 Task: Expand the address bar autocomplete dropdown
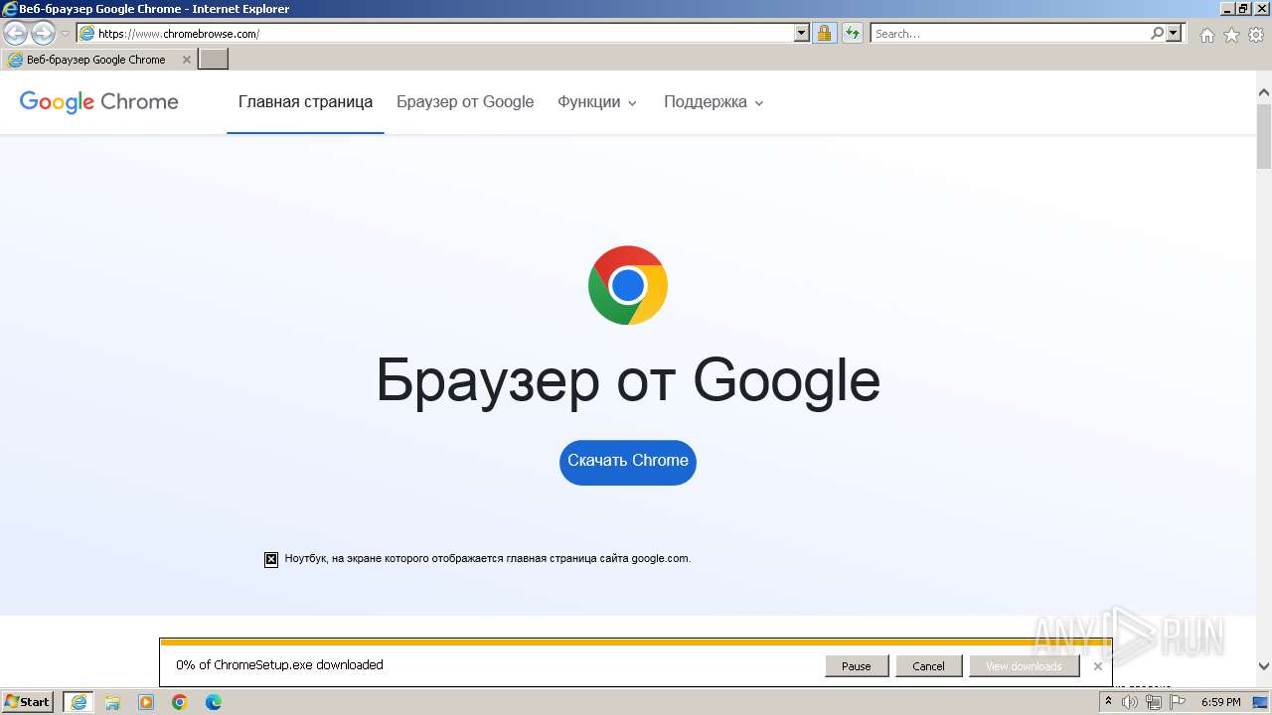[802, 33]
